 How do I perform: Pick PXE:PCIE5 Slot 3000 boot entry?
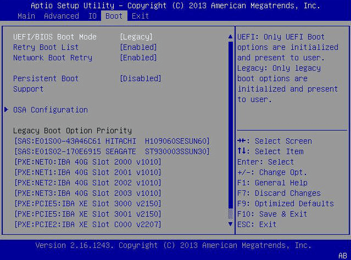[87, 204]
